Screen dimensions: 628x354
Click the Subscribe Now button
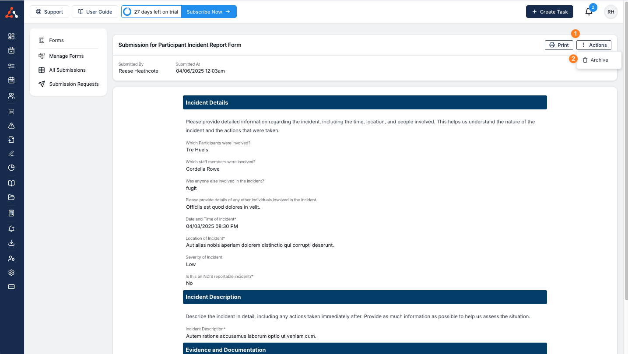(208, 12)
